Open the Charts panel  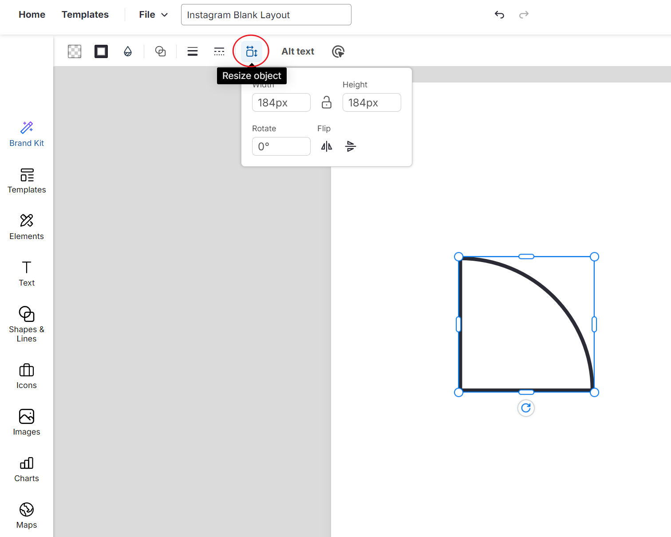pos(26,469)
